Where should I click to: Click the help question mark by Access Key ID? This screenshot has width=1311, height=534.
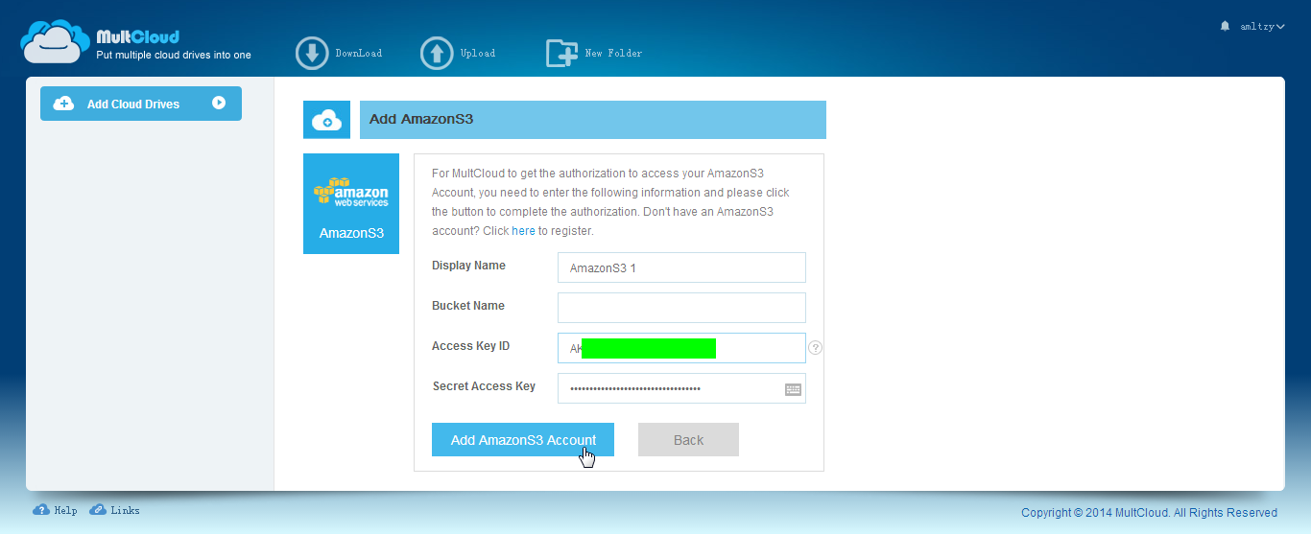(x=816, y=348)
